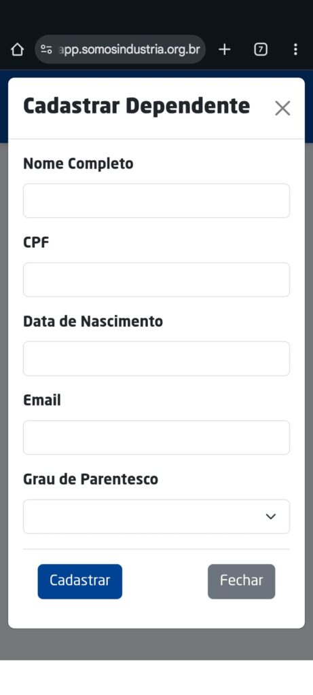Expand the Grau de Parentesco dropdown
The width and height of the screenshot is (313, 695).
click(x=156, y=516)
